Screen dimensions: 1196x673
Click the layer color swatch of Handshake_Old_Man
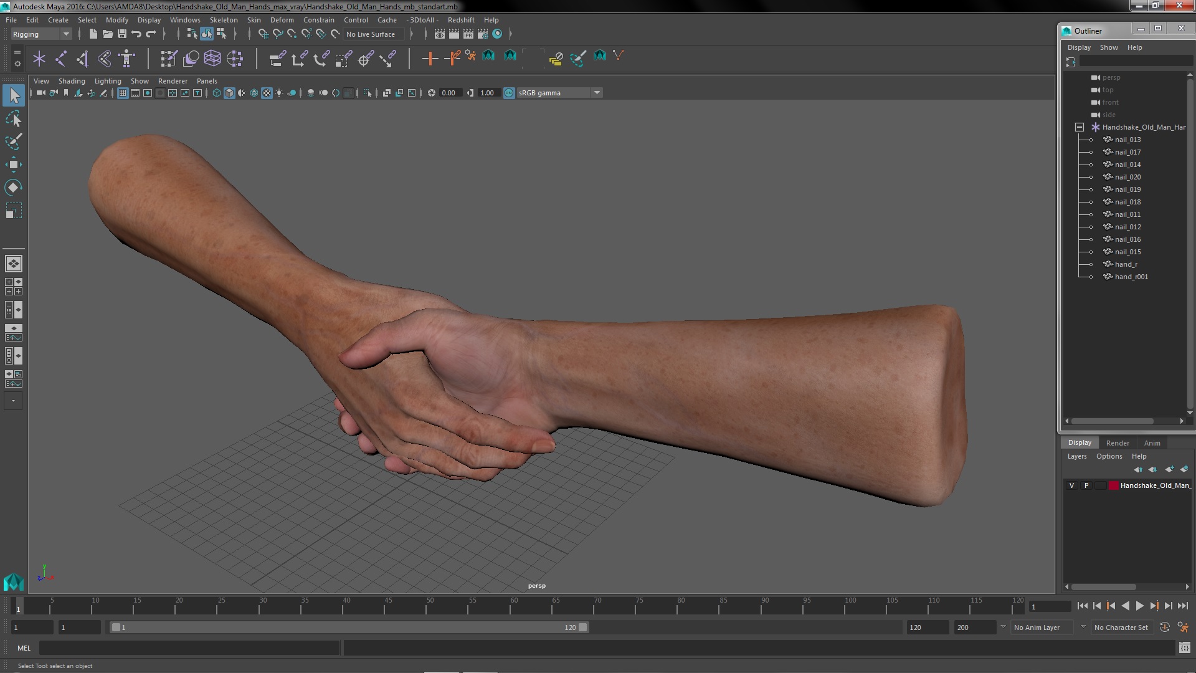pos(1113,485)
